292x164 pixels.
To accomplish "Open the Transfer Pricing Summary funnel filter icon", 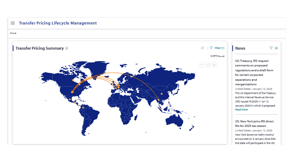I will tap(211, 48).
